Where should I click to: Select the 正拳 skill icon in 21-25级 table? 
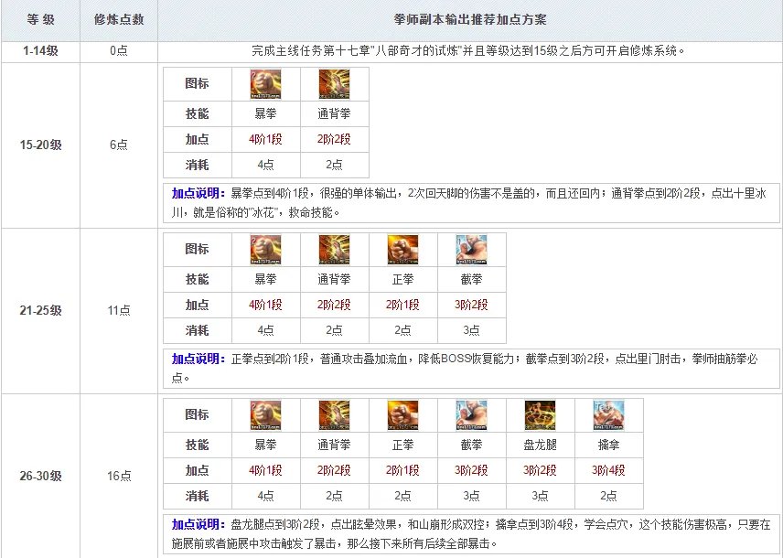pyautogui.click(x=402, y=250)
